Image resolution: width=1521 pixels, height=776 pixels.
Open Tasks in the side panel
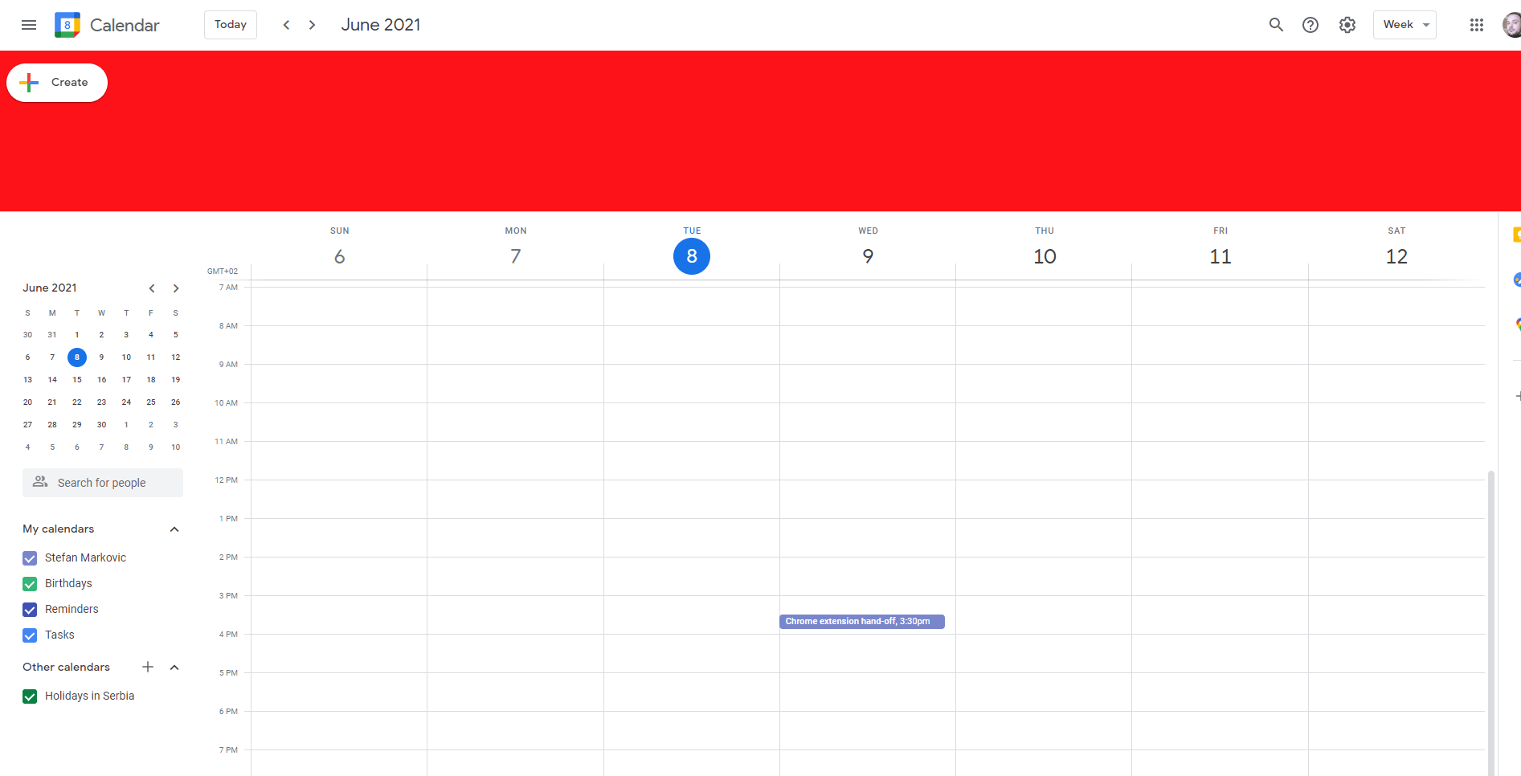tap(1518, 280)
